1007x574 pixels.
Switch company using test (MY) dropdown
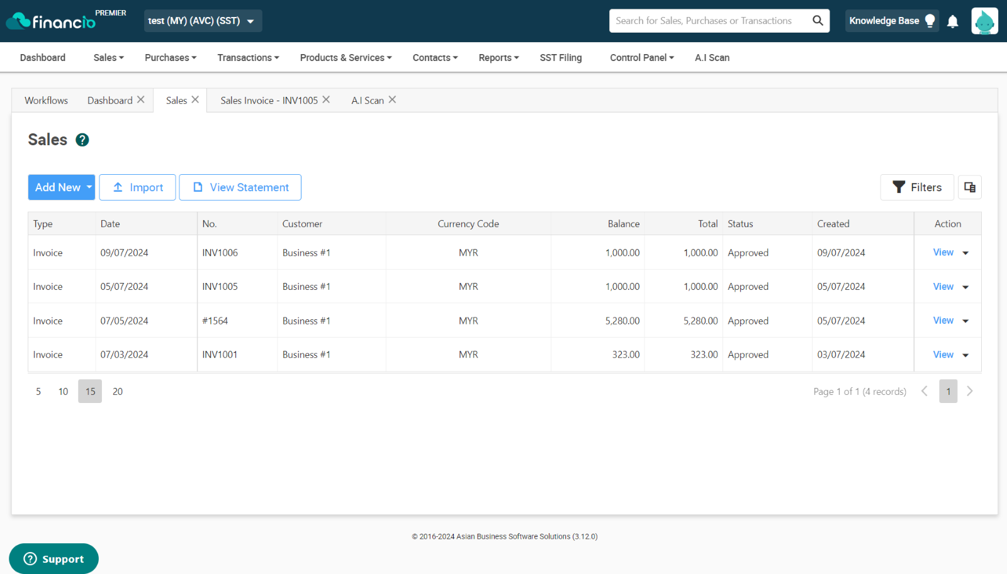(203, 21)
